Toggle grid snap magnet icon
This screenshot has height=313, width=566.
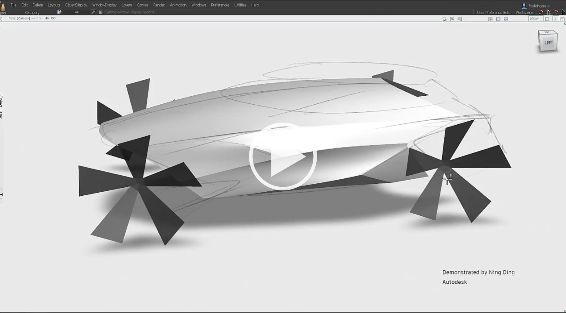(548, 12)
